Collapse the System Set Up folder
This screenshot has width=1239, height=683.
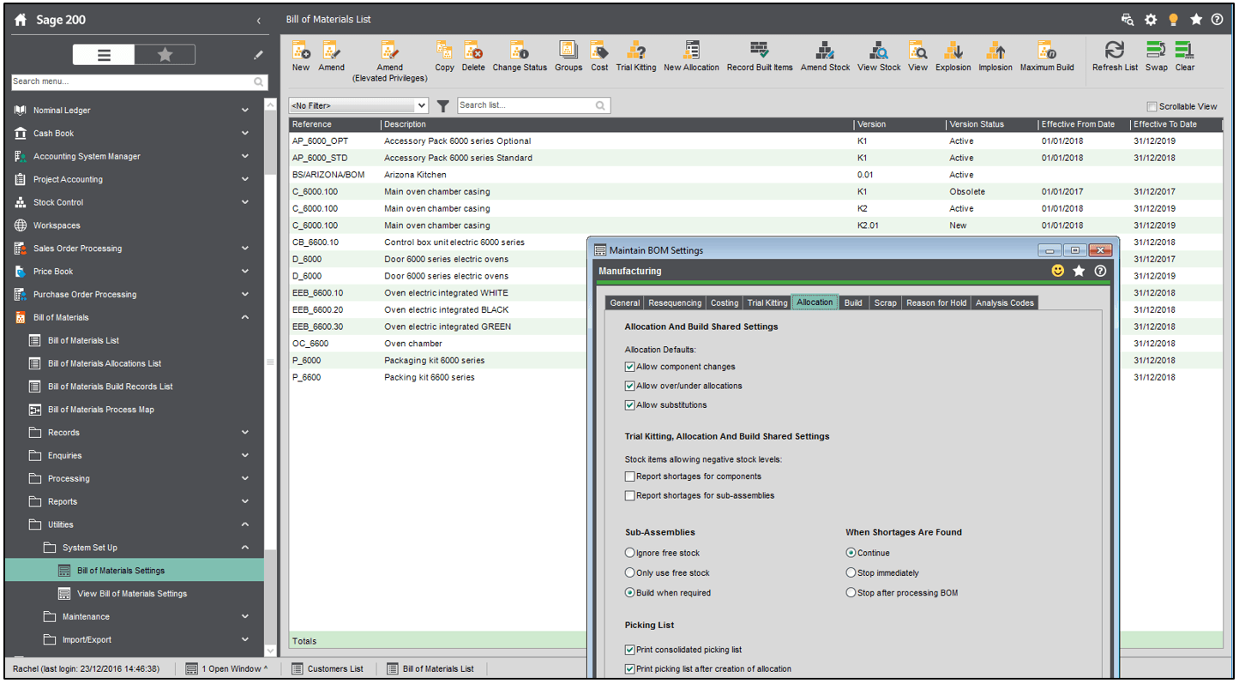click(x=245, y=548)
